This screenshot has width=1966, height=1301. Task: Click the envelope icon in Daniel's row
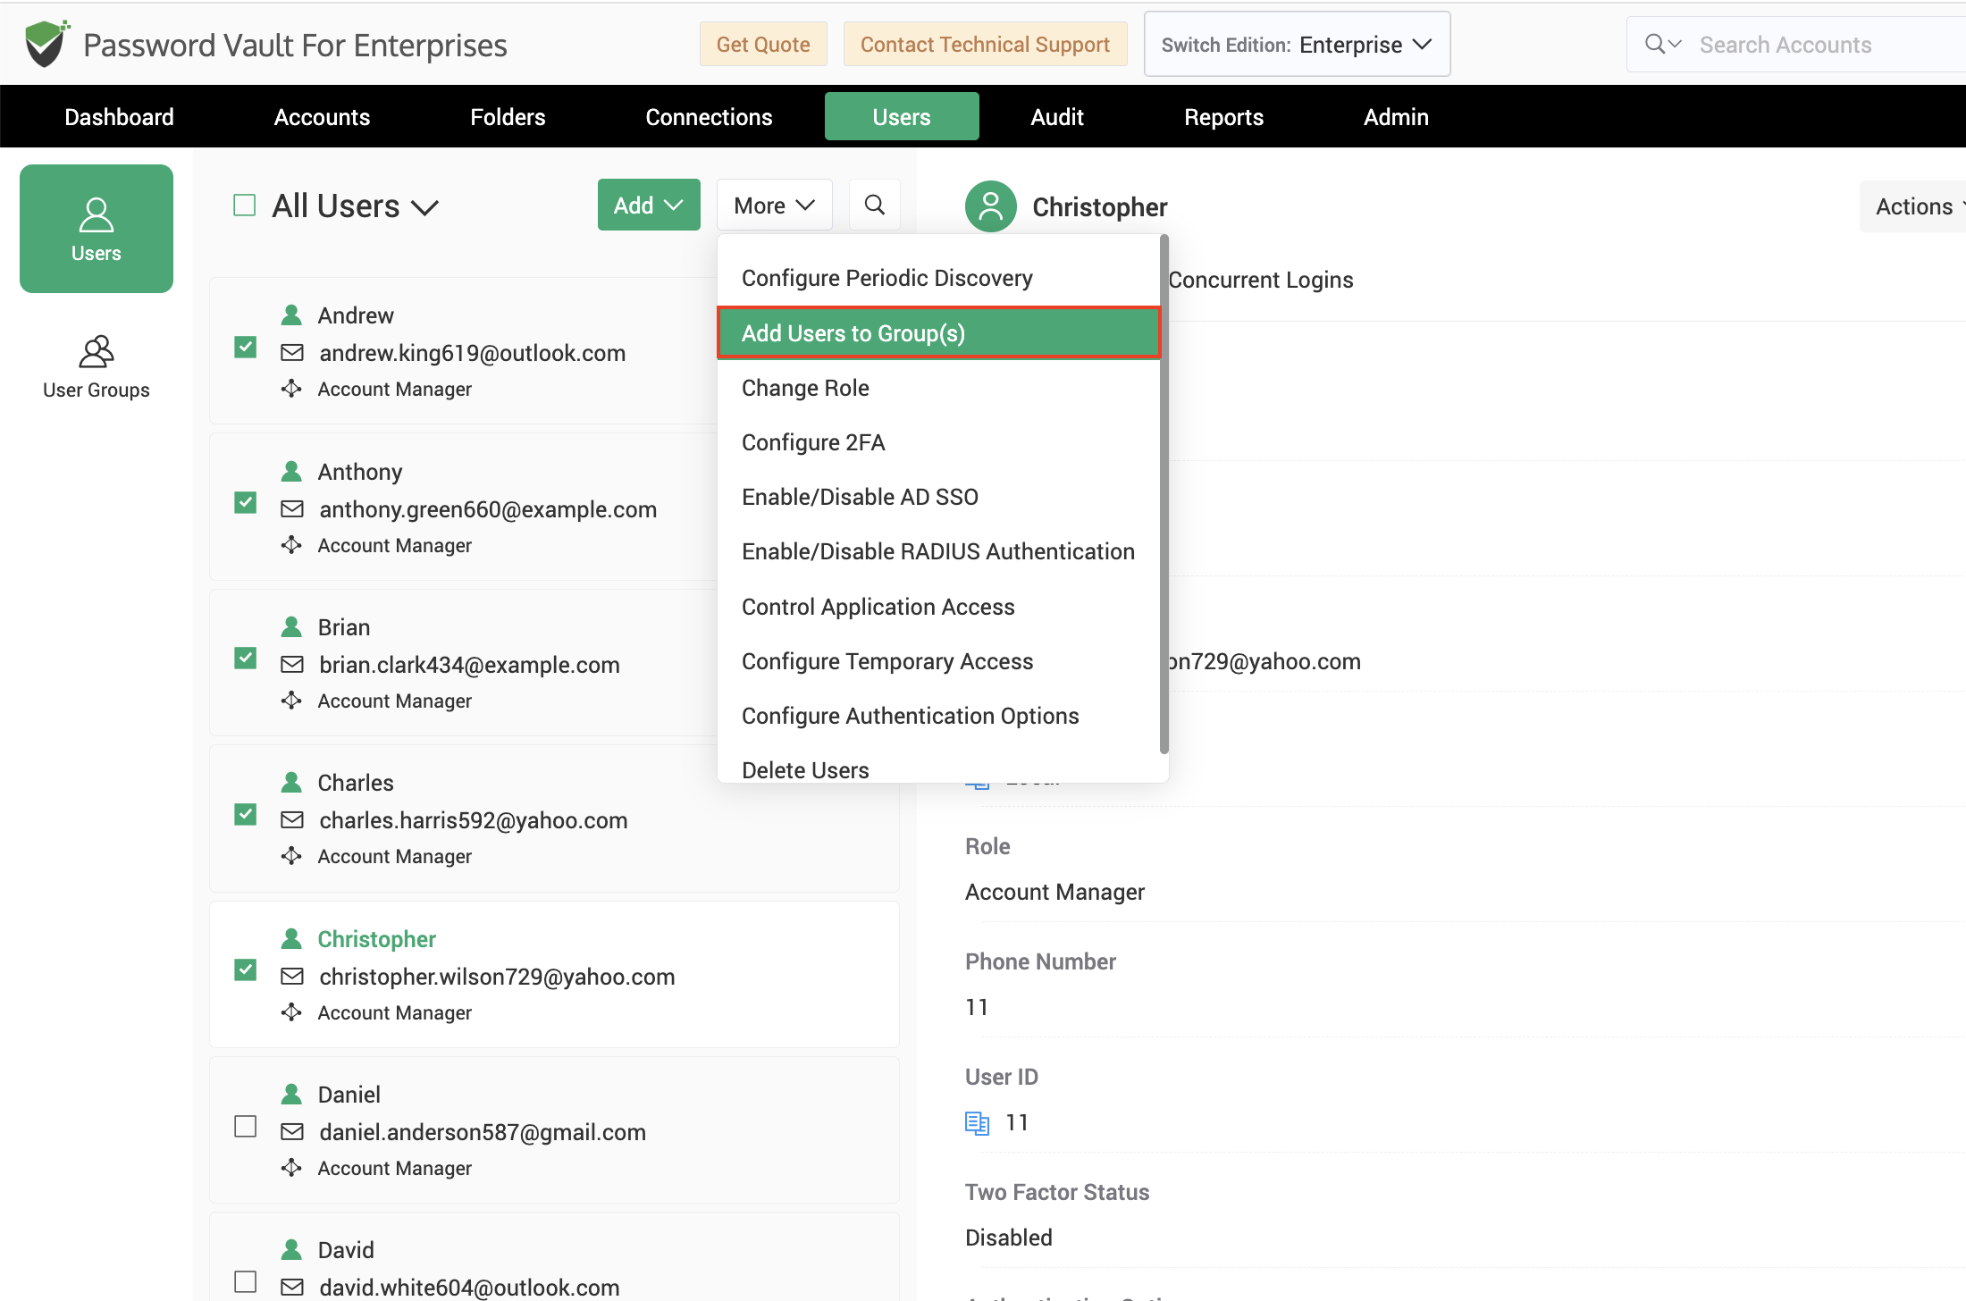click(x=292, y=1132)
